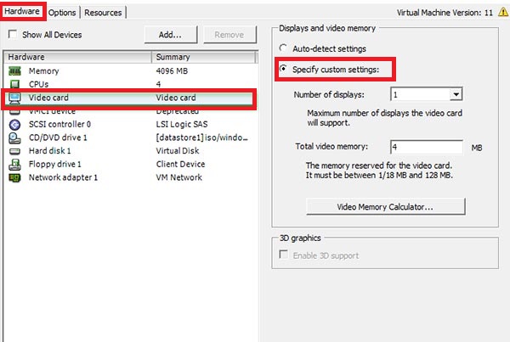Choose the Auto-detect settings radio button
The image size is (510, 342).
[x=283, y=48]
